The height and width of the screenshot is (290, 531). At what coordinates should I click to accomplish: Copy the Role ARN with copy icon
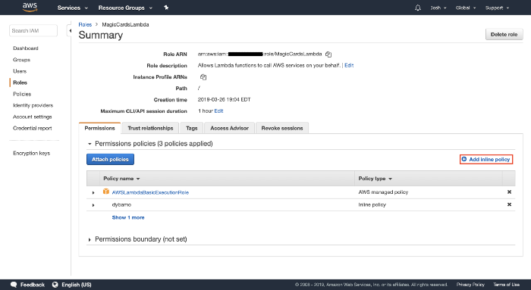328,54
